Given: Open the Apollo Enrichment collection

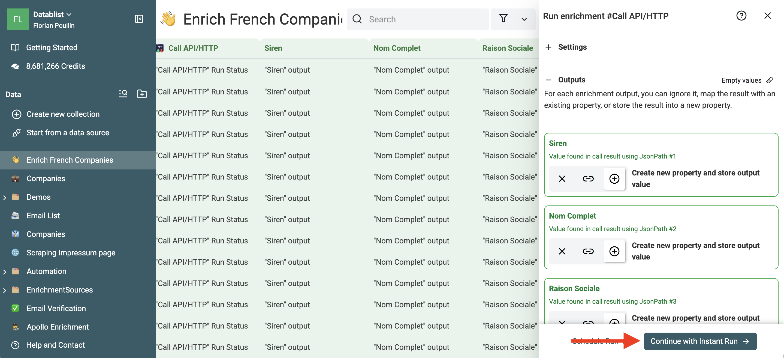Looking at the screenshot, I should tap(58, 327).
